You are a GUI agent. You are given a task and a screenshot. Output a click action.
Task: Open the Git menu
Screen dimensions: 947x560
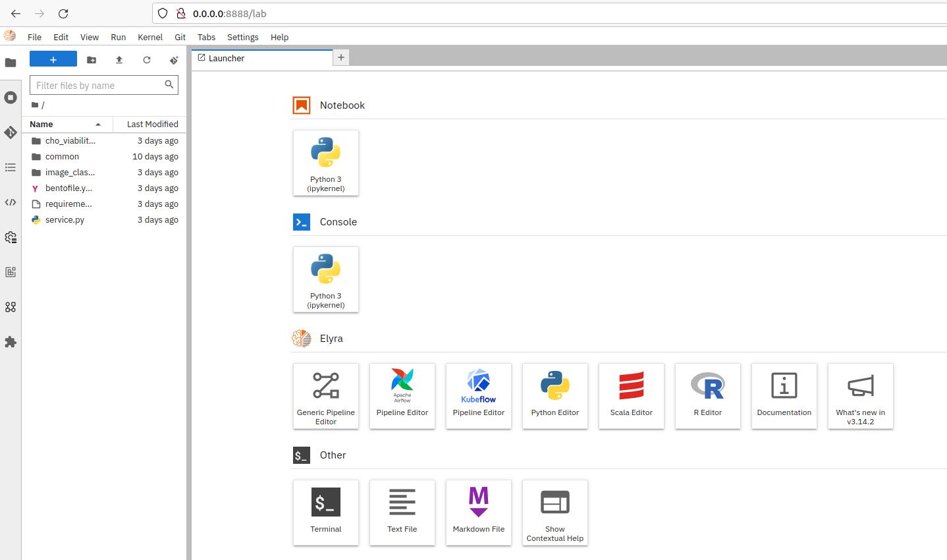180,37
